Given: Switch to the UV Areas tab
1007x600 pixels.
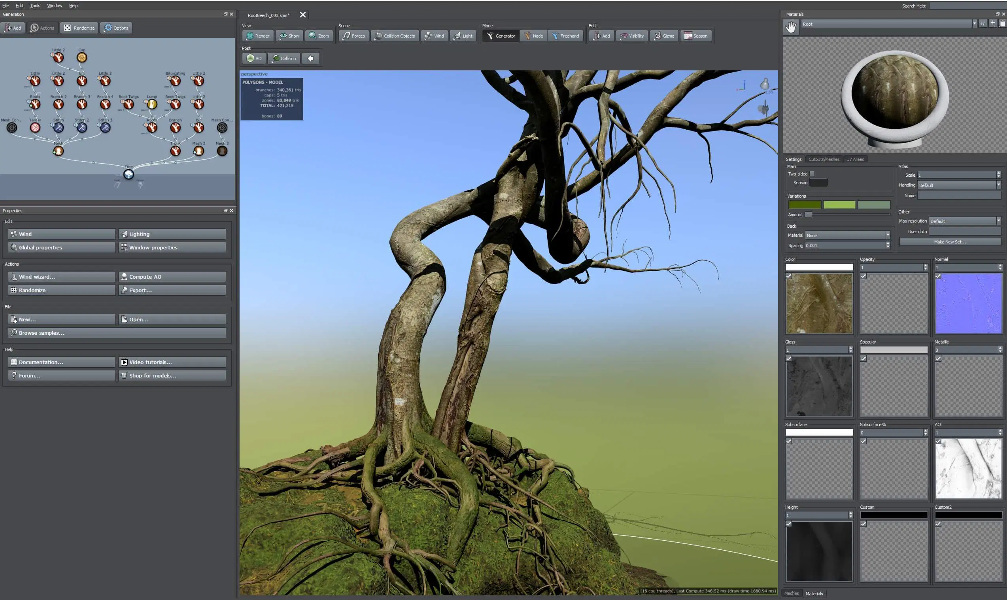Looking at the screenshot, I should [x=855, y=159].
